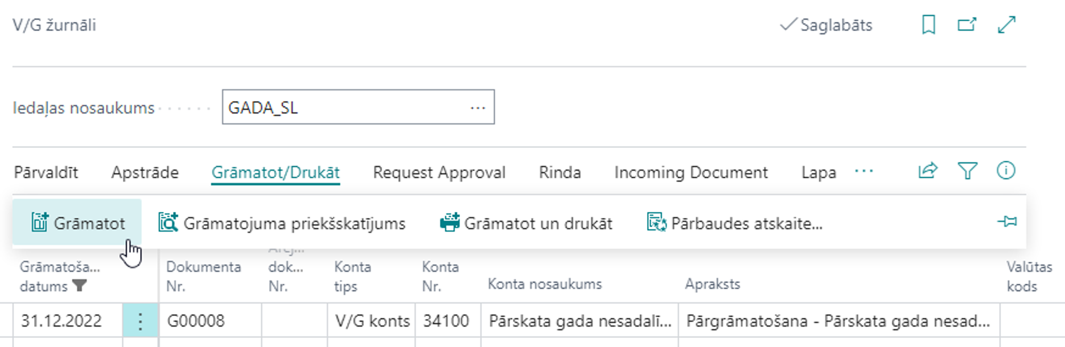Open the Incoming Document tab
The width and height of the screenshot is (1065, 347).
pos(691,172)
